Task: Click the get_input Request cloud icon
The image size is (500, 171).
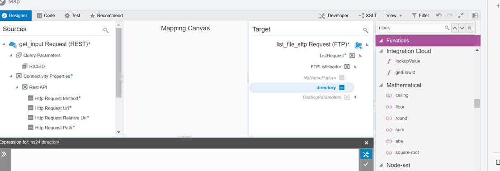Action: 13,44
